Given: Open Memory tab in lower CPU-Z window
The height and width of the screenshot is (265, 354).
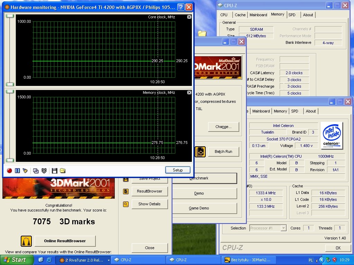Looking at the screenshot, I should (x=280, y=111).
